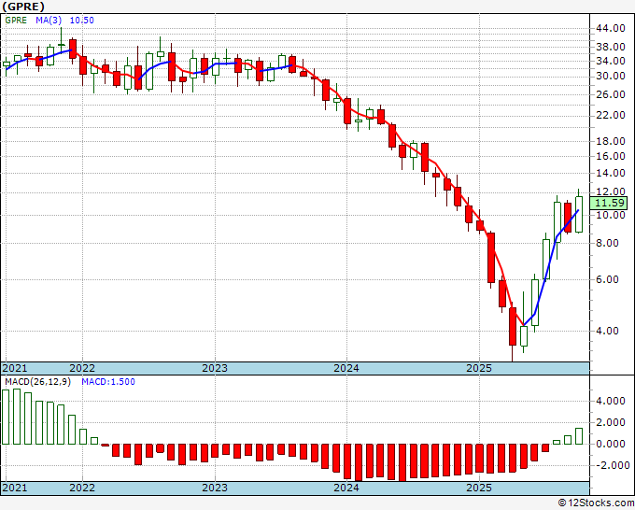Click 2021 on the price chart timeline
This screenshot has width=635, height=510.
coord(15,368)
